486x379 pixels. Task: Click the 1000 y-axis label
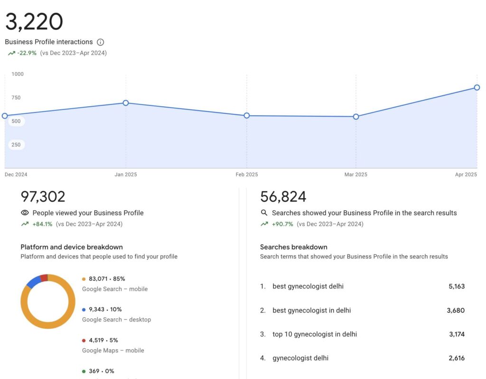(18, 74)
